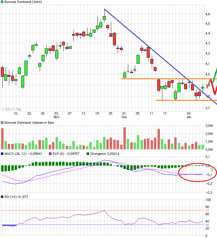The image size is (217, 238).
Task: Click the dark green Divergence legend square
Action: click(88, 154)
